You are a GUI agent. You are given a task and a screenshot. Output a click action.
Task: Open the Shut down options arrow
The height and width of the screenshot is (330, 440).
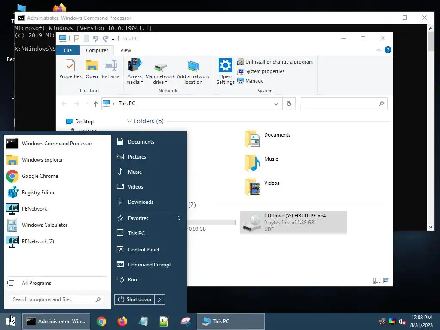point(160,299)
